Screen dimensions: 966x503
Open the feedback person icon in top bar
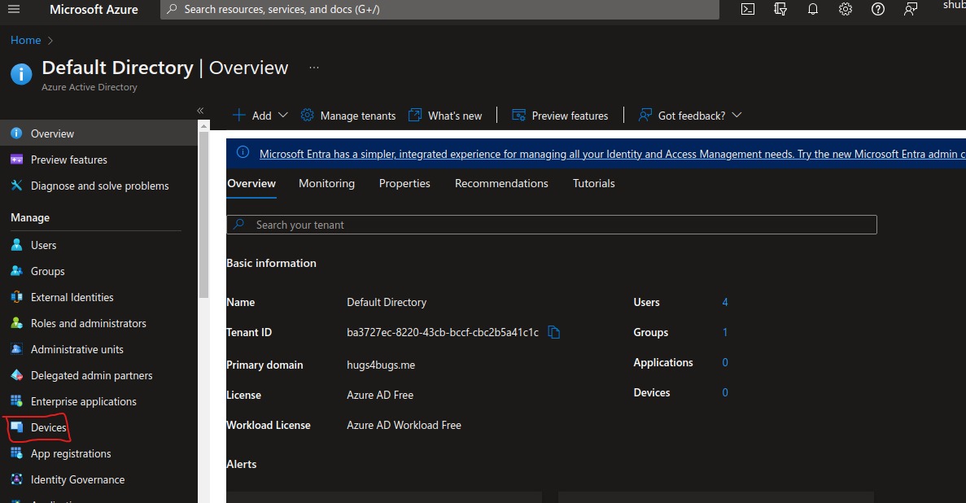pos(911,9)
